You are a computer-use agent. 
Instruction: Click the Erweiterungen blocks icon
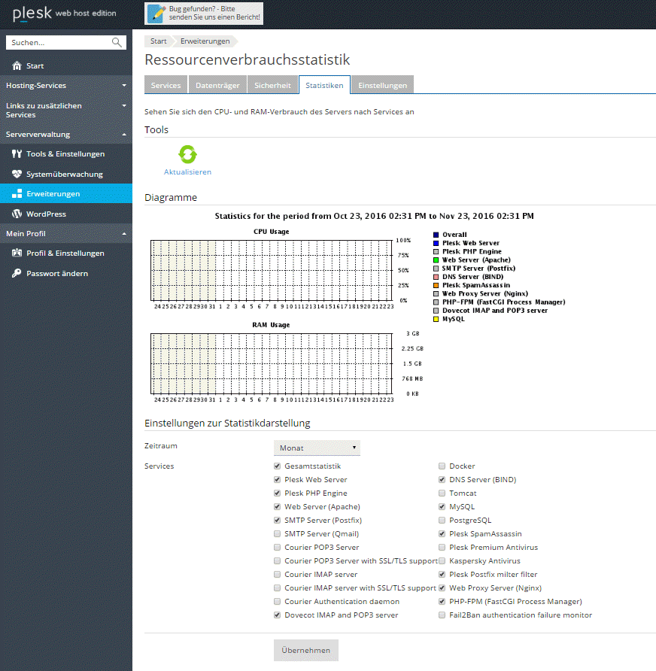[17, 193]
